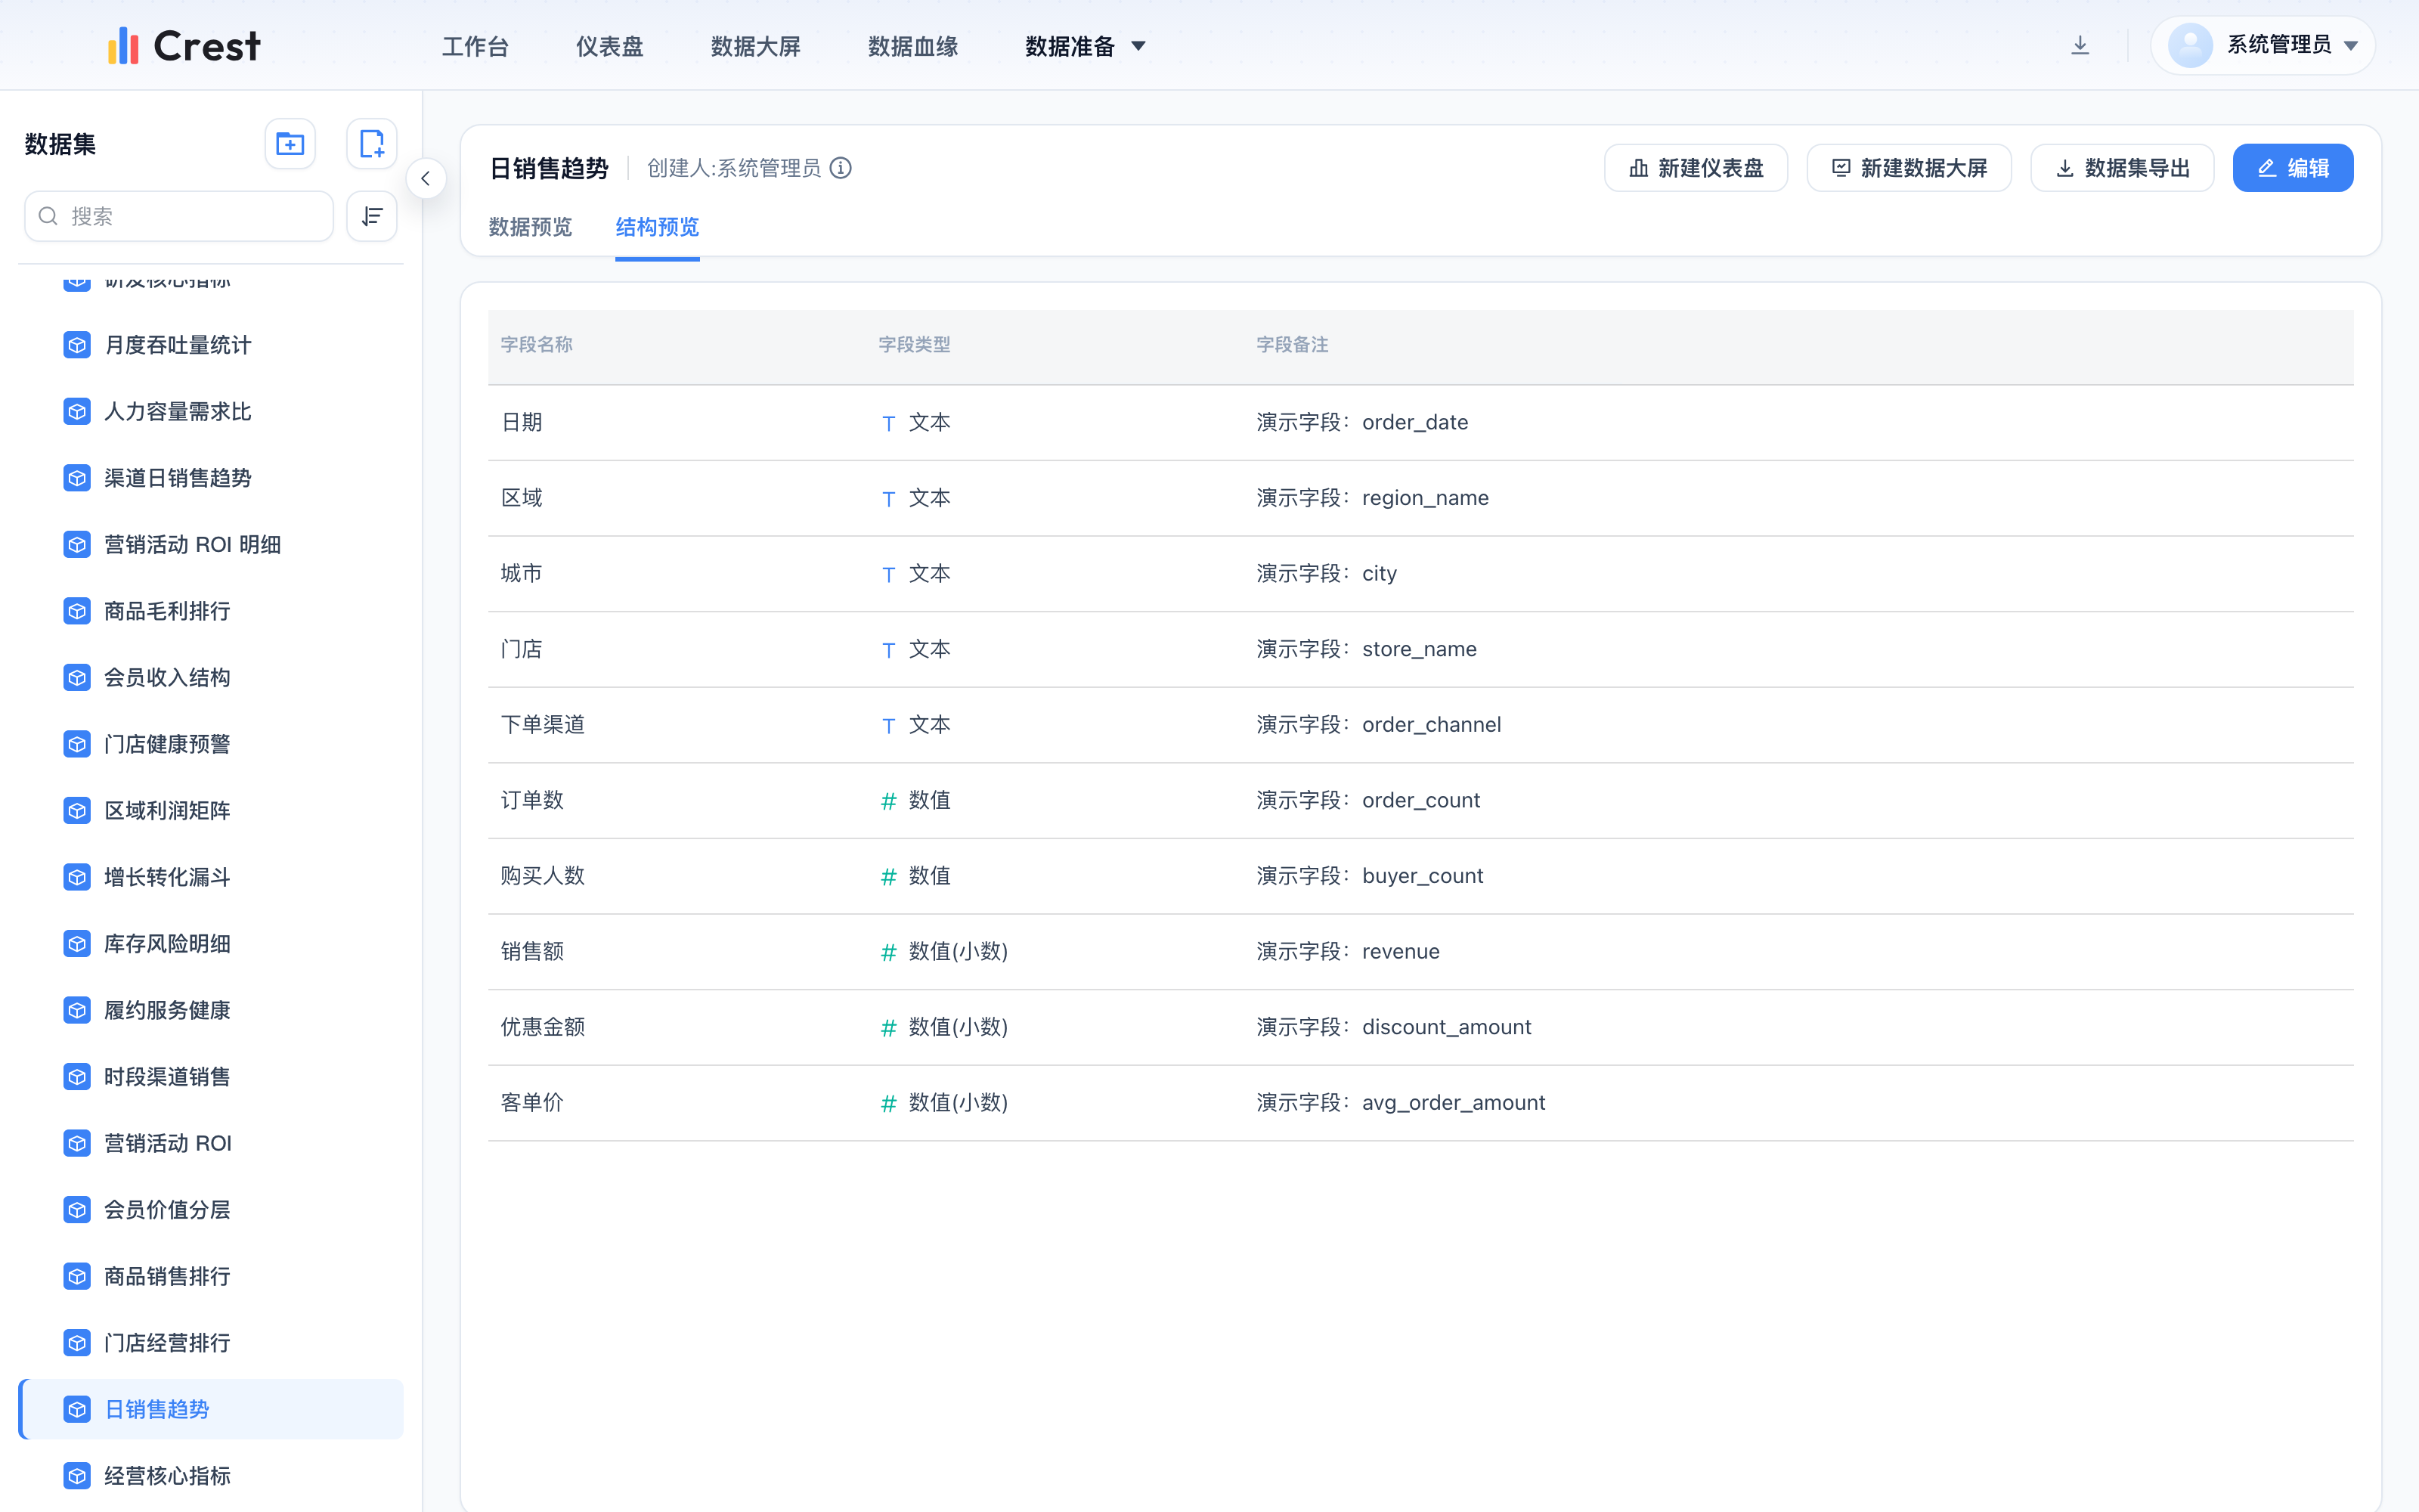This screenshot has height=1512, width=2419.
Task: Open the 工作台 menu
Action: 475,46
